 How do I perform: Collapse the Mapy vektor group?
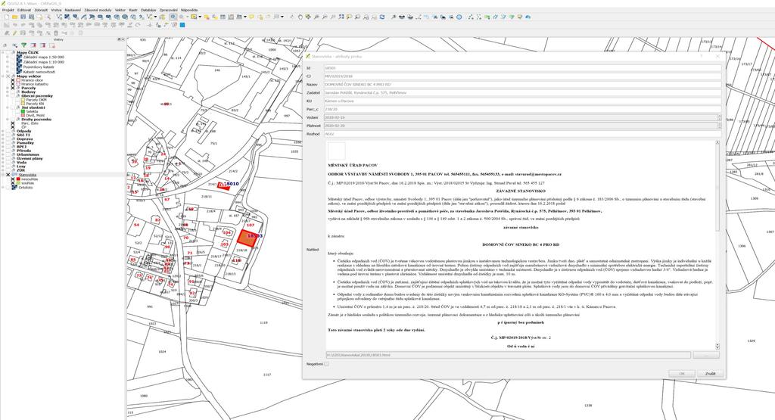click(2, 76)
